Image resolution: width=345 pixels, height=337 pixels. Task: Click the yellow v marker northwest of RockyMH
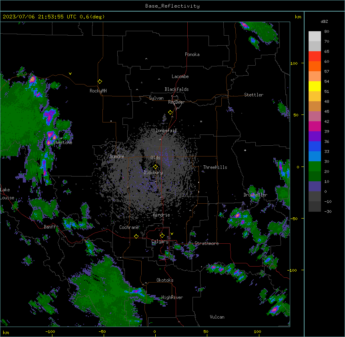(70, 74)
